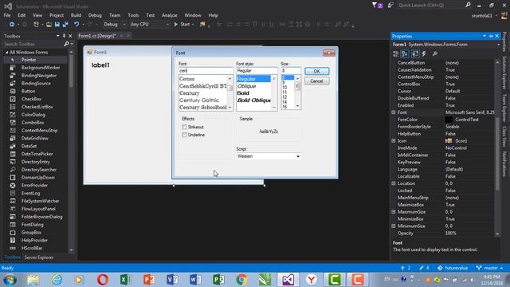
Task: Select the Form1.cs [Design] tab
Action: click(x=97, y=36)
